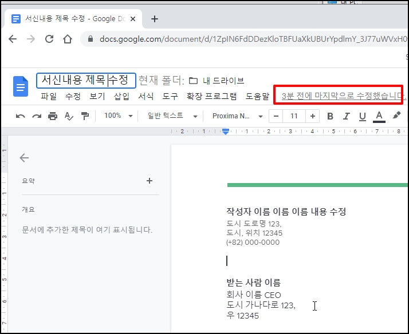Click the document title field 서신내용 제목 수정
Screen dimensions: 409x334
click(86, 81)
